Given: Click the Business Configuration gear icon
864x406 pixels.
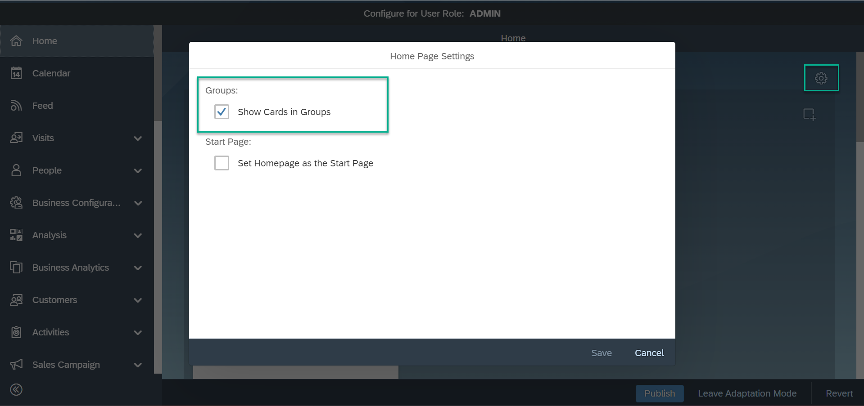Looking at the screenshot, I should [16, 203].
